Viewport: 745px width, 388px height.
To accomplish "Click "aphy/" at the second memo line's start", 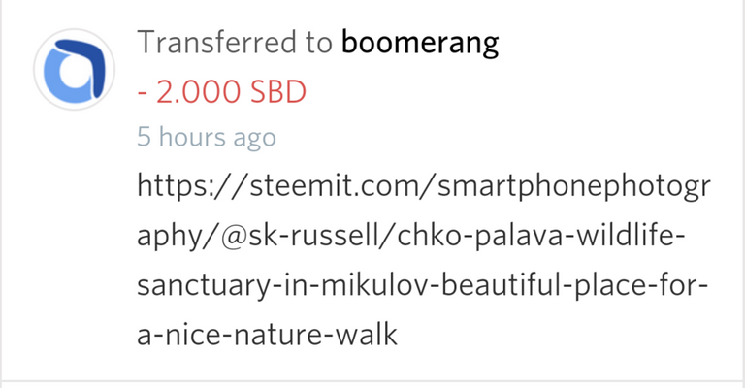I will click(171, 238).
